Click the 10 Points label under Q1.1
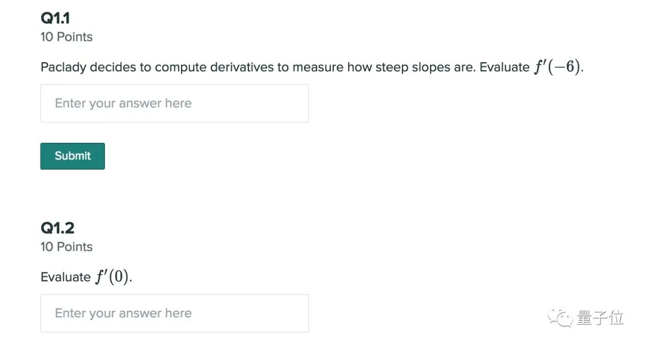Image resolution: width=645 pixels, height=346 pixels. tap(66, 37)
